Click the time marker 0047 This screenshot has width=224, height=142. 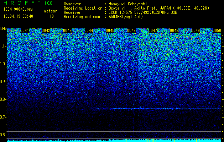click(x=153, y=31)
